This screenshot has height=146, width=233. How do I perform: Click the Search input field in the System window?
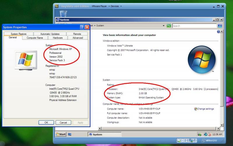(x=194, y=26)
